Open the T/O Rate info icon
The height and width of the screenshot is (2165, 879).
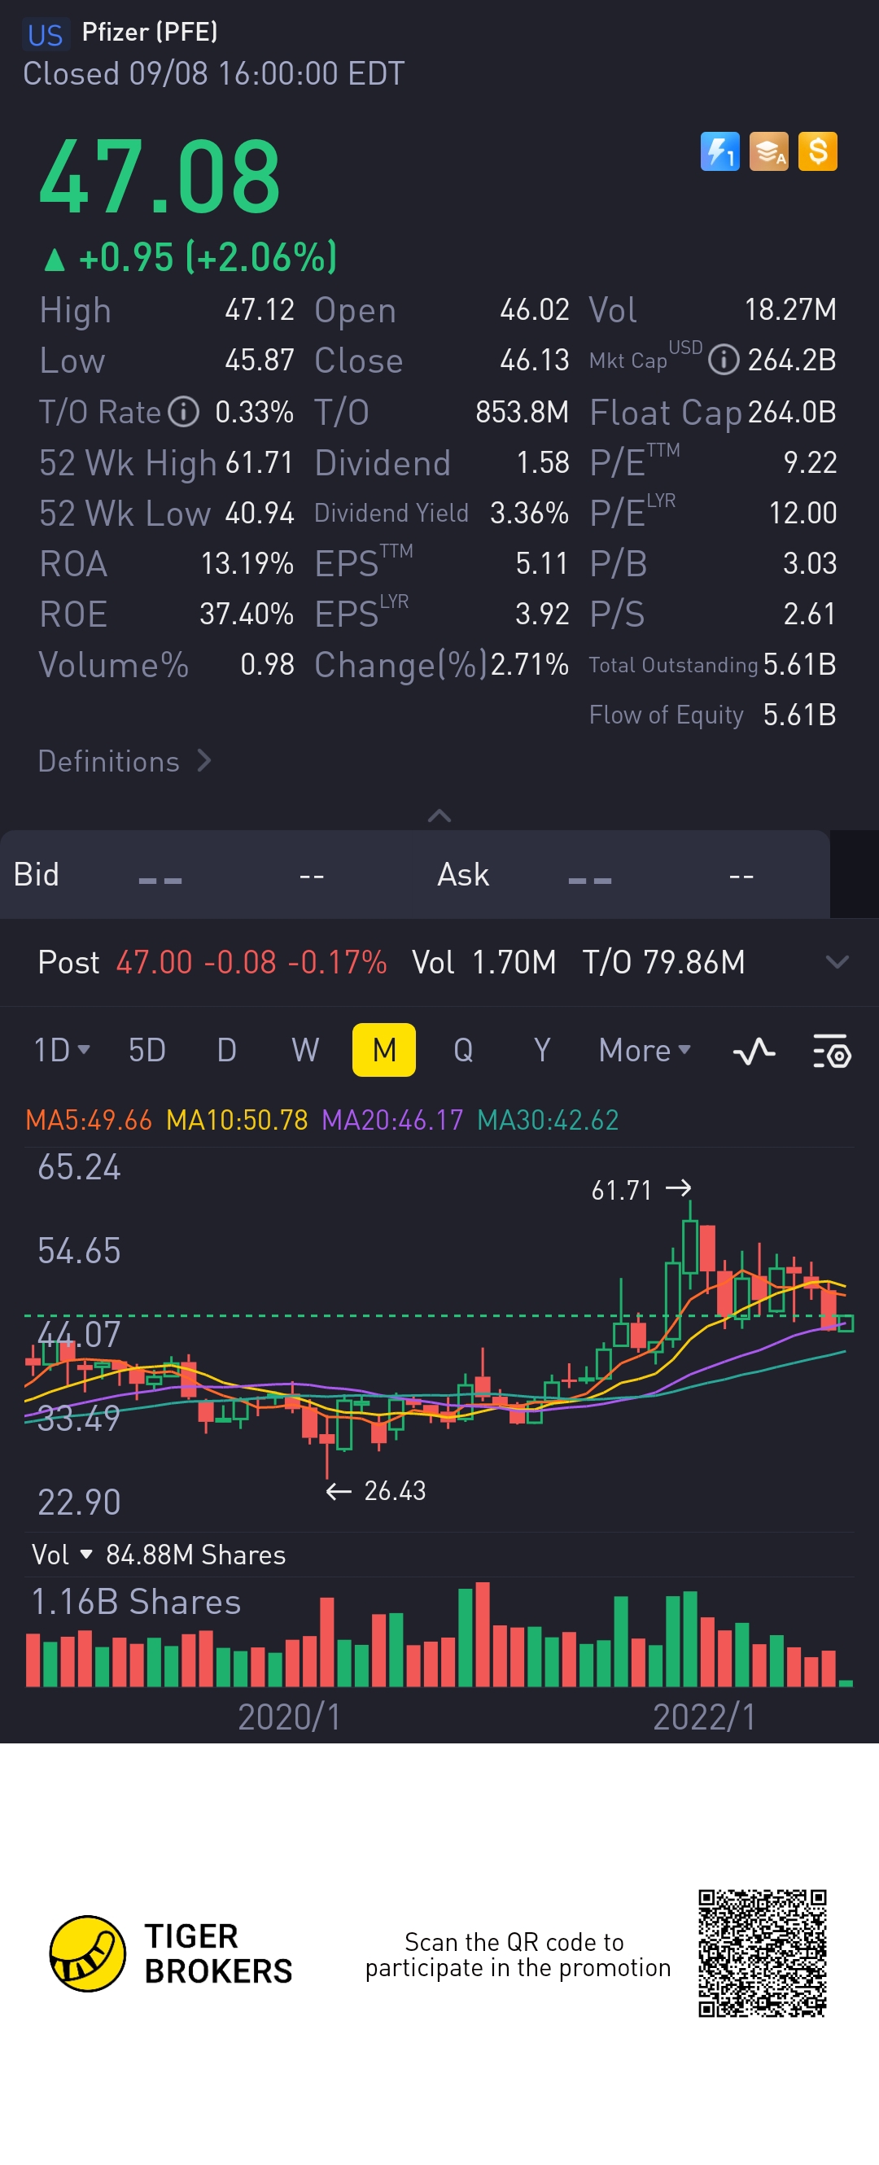(183, 412)
